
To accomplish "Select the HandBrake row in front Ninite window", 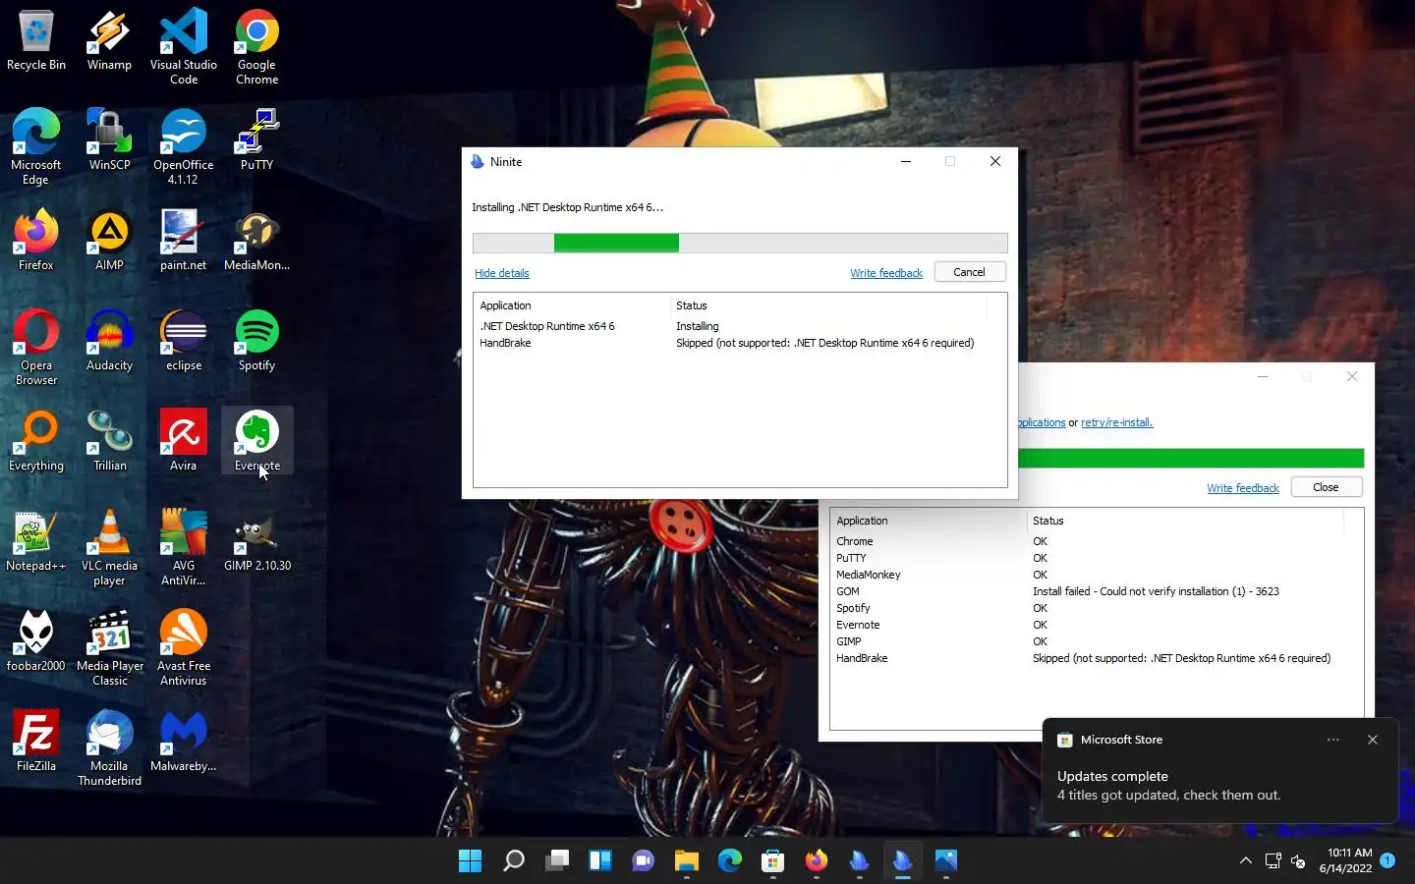I will (x=740, y=343).
